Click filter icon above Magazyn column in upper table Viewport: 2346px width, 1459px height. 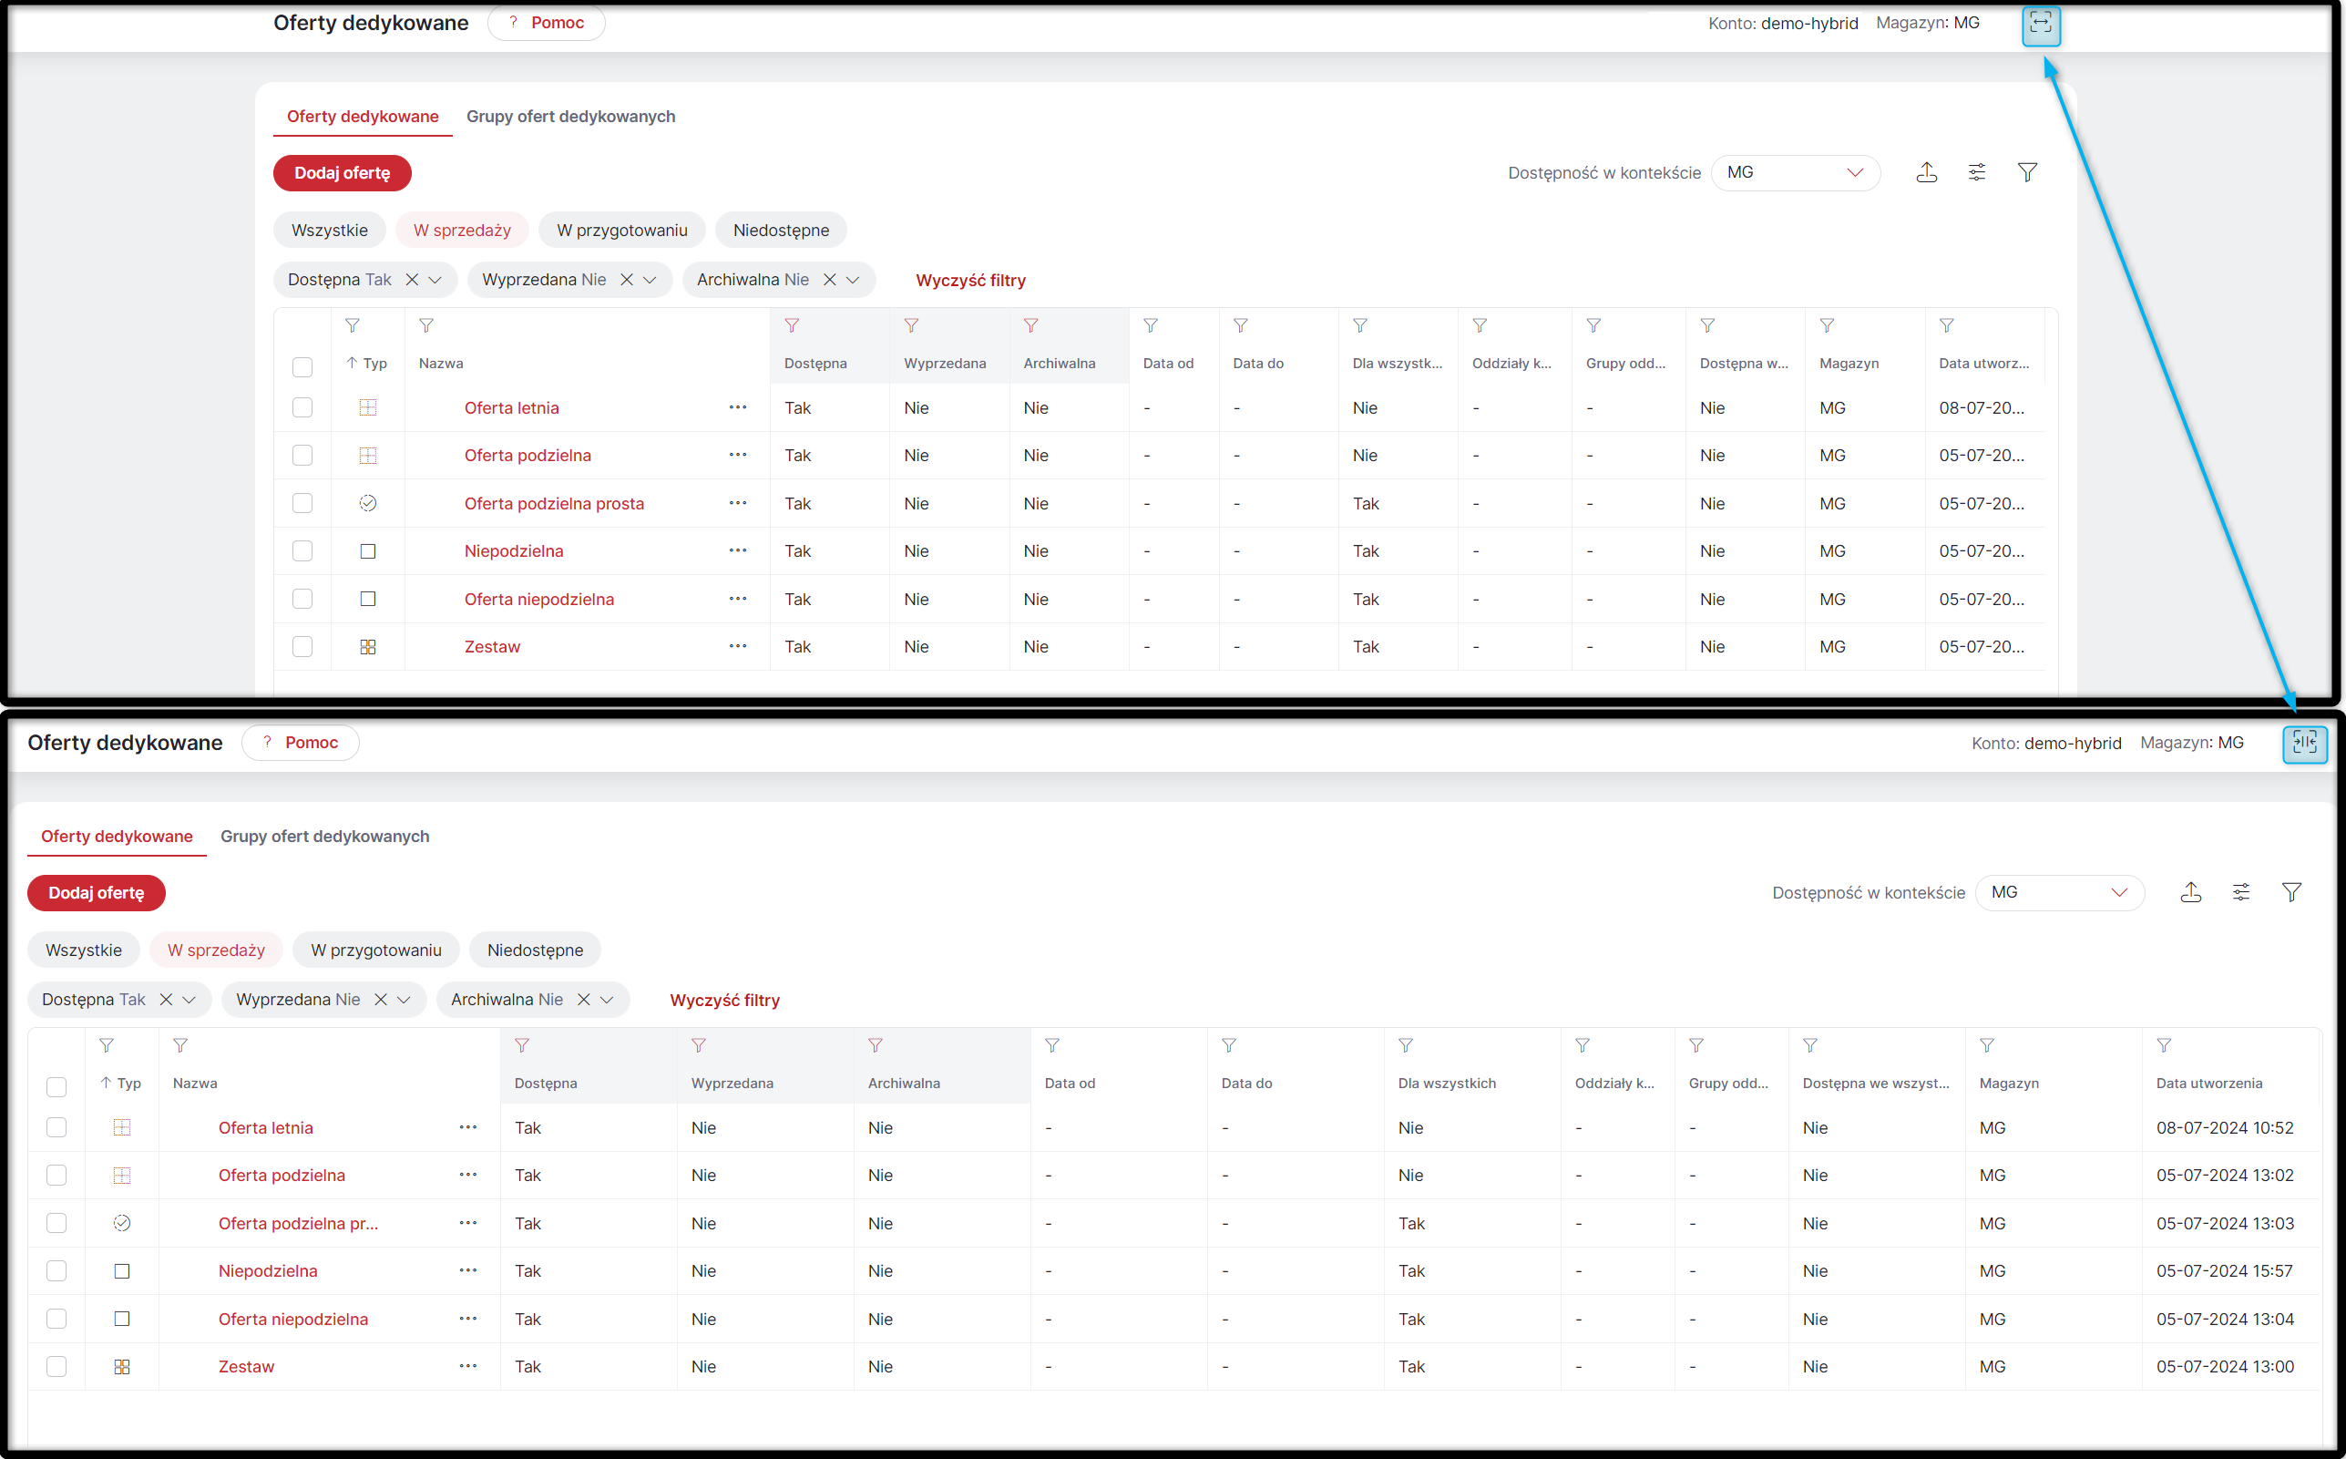1827,326
